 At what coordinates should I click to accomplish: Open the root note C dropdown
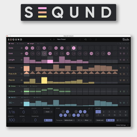coord(80,120)
